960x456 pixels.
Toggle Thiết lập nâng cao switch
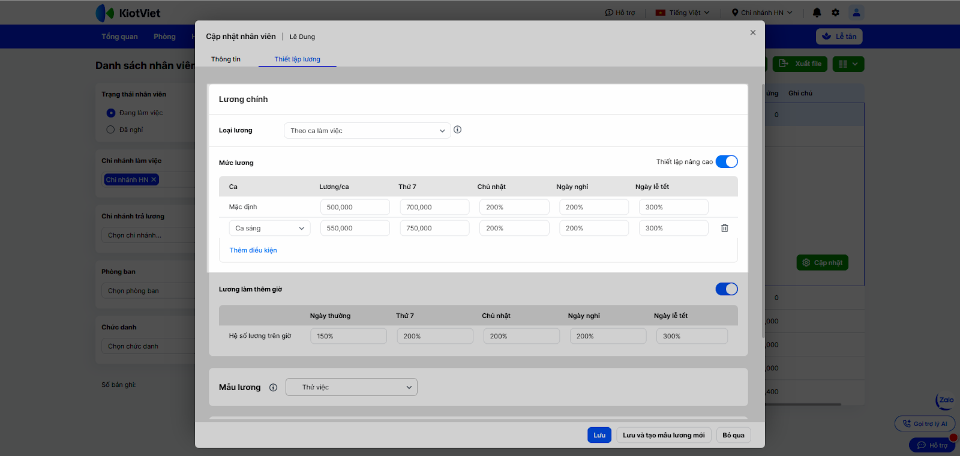(x=727, y=162)
